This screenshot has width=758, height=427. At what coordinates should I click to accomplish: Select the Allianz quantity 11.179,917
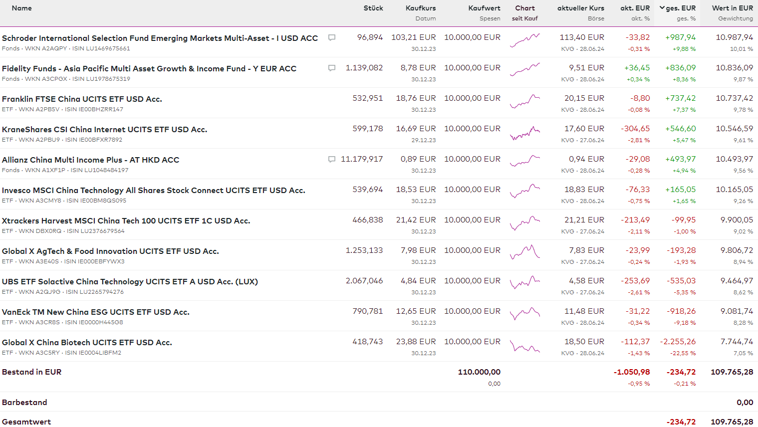pyautogui.click(x=362, y=159)
